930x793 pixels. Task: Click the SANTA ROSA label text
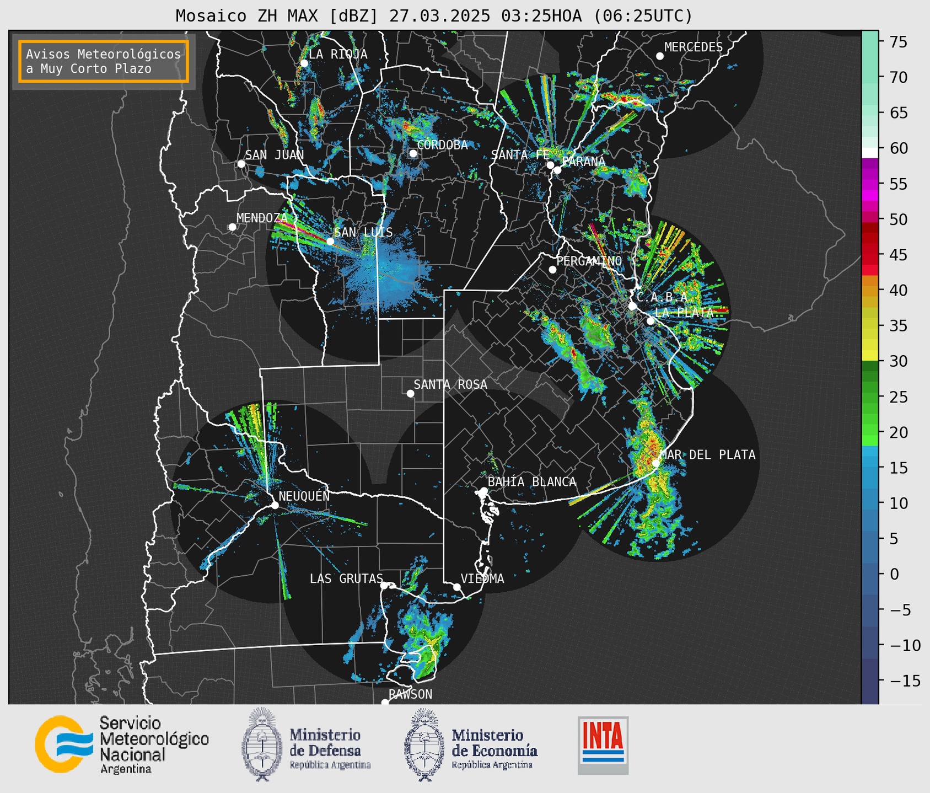pos(450,384)
